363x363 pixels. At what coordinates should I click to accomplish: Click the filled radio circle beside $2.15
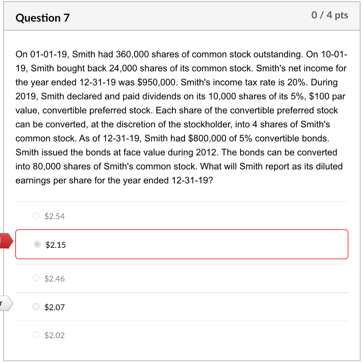(37, 244)
